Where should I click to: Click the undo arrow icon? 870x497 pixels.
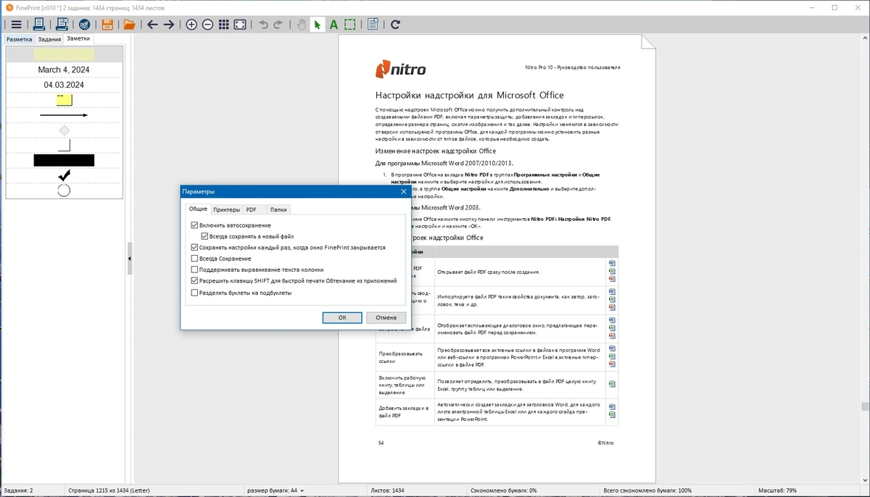coord(263,25)
